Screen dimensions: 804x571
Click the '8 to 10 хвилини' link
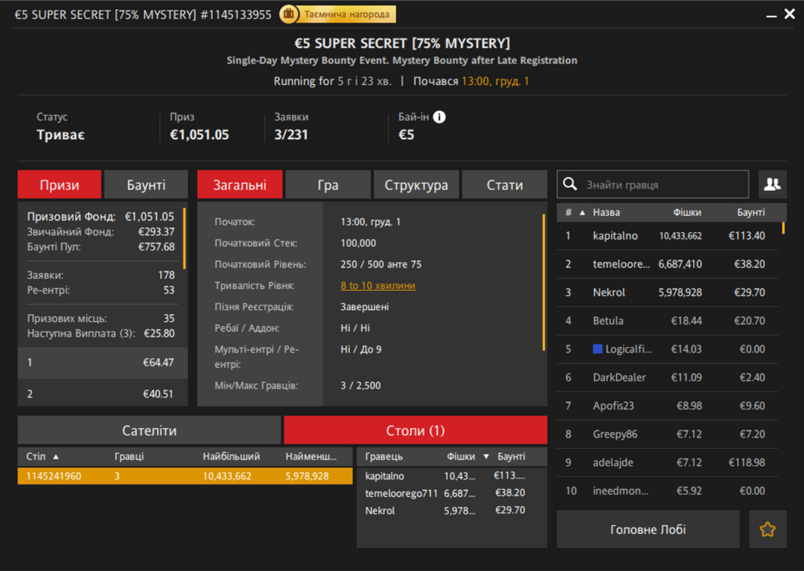coord(378,286)
